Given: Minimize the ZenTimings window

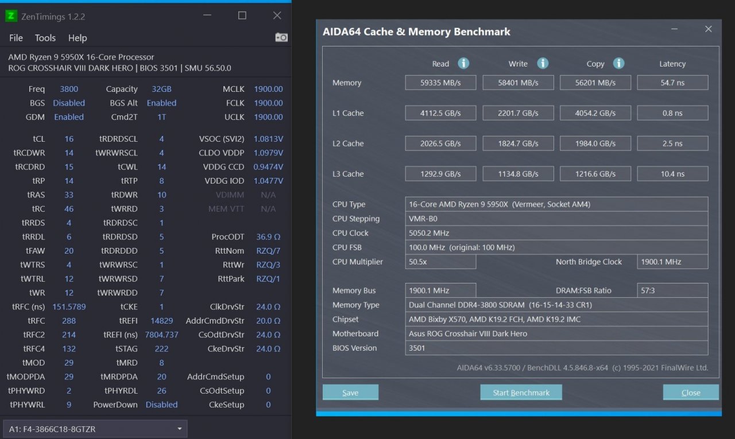Looking at the screenshot, I should click(x=207, y=15).
